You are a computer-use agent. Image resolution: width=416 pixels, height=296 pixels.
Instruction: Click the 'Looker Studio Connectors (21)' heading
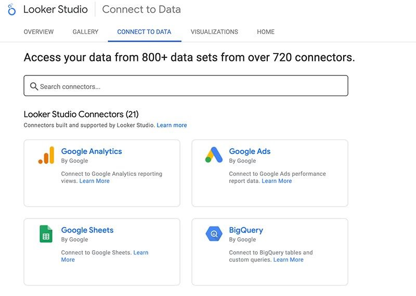[81, 114]
